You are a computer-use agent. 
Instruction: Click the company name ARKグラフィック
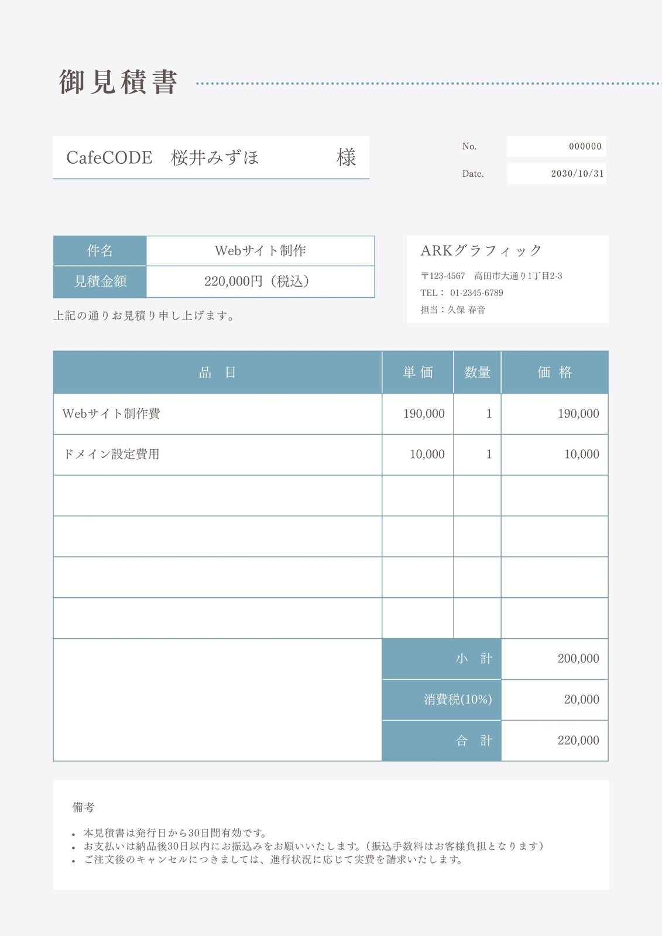pyautogui.click(x=481, y=251)
